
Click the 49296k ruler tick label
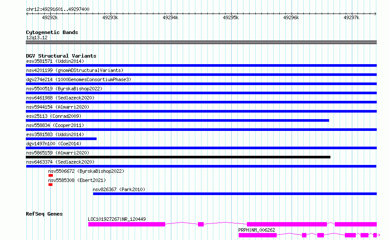(x=291, y=17)
